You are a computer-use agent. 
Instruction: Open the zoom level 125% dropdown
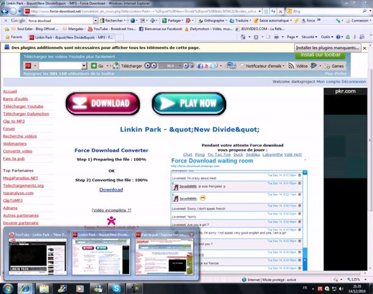tap(365, 280)
